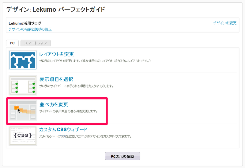Launch the カスタムCSSウィザード link
The height and width of the screenshot is (168, 245).
[x=63, y=129]
